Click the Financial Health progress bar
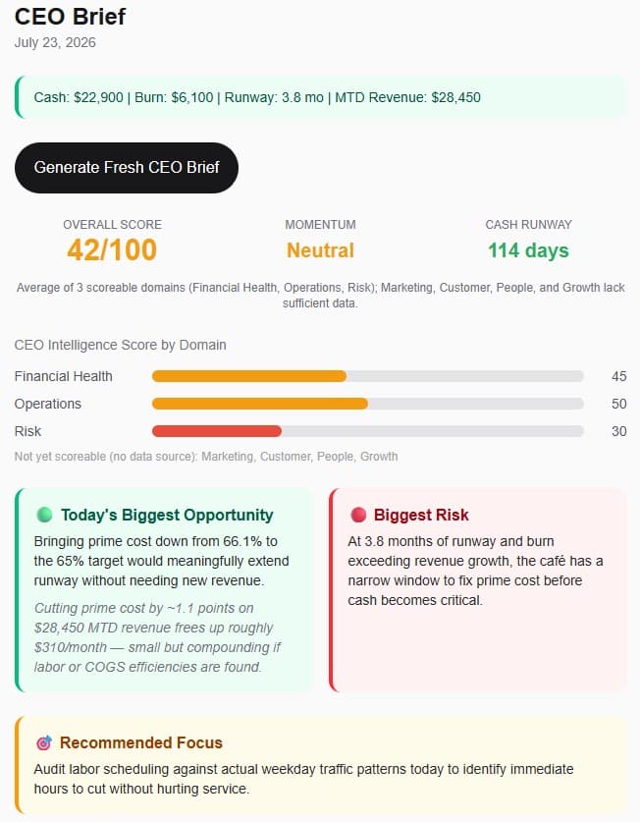This screenshot has height=822, width=640. pyautogui.click(x=368, y=376)
